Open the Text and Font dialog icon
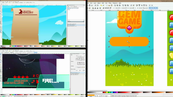 [139, 5]
